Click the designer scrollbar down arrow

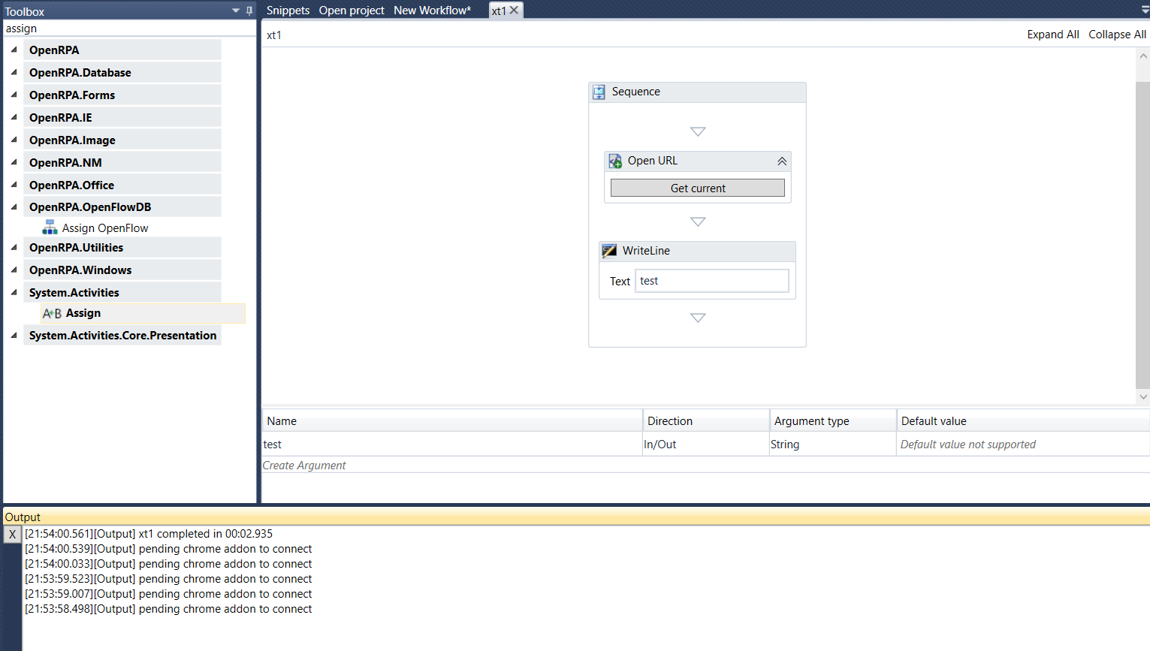(x=1143, y=396)
